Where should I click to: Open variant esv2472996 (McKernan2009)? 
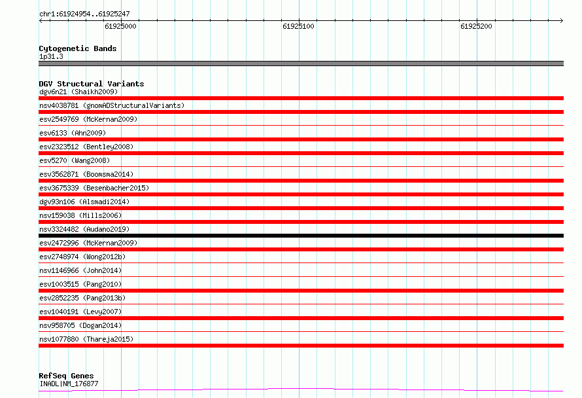point(88,243)
